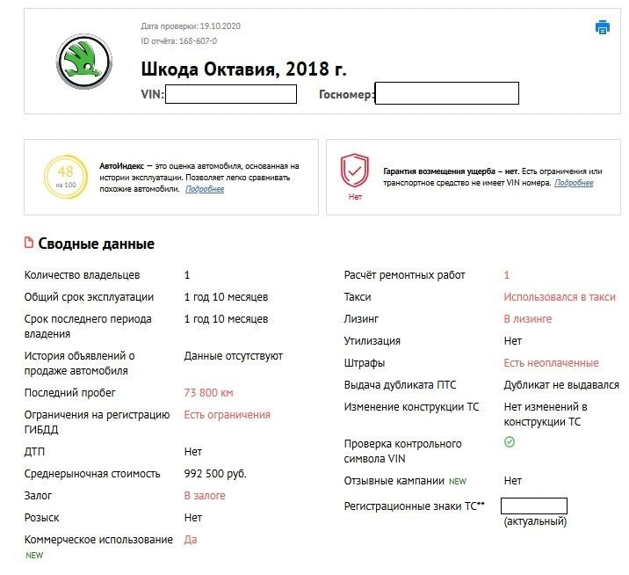This screenshot has height=575, width=629.
Task: Click the document icon beside Сводные данные
Action: (29, 243)
